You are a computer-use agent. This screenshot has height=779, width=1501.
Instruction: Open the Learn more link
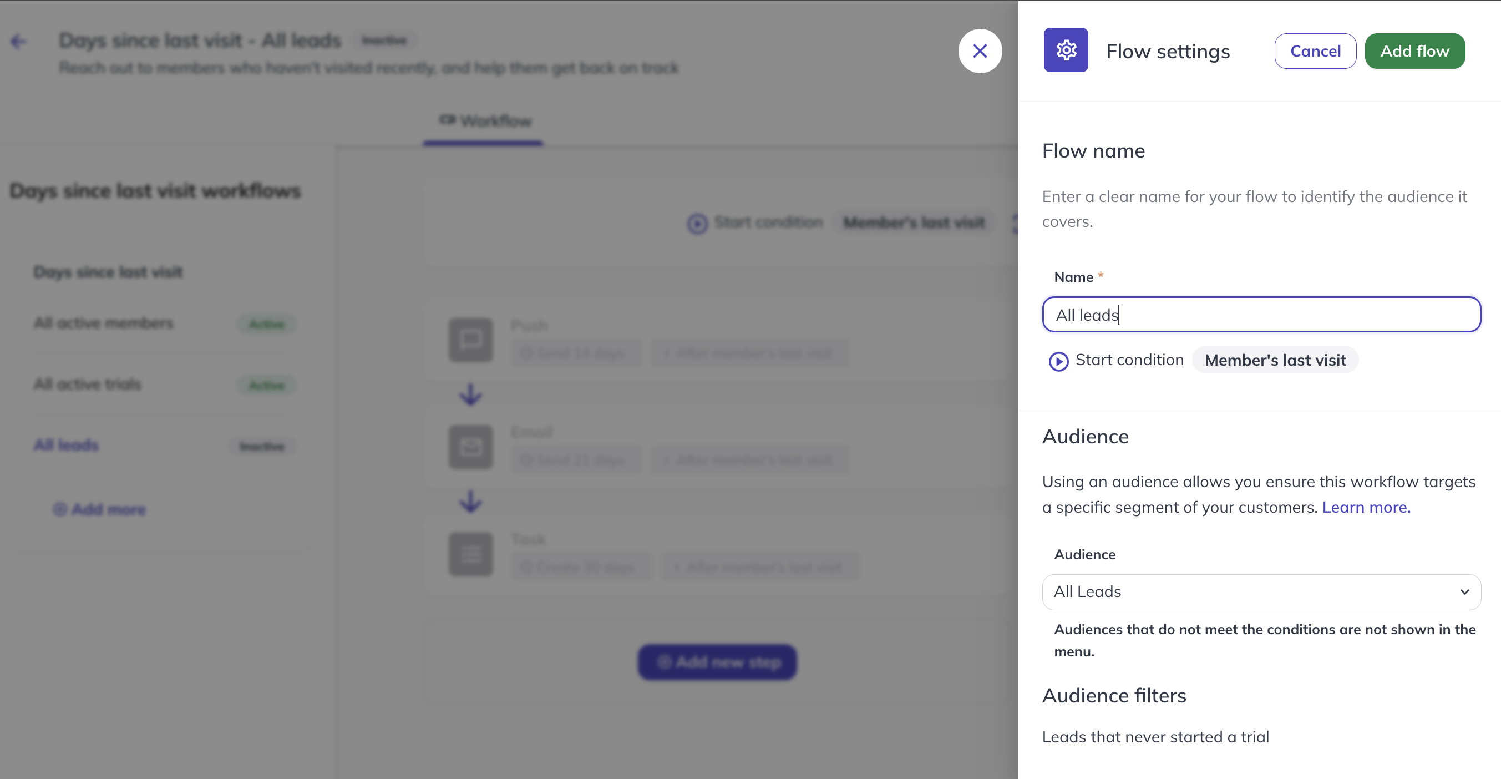tap(1366, 508)
